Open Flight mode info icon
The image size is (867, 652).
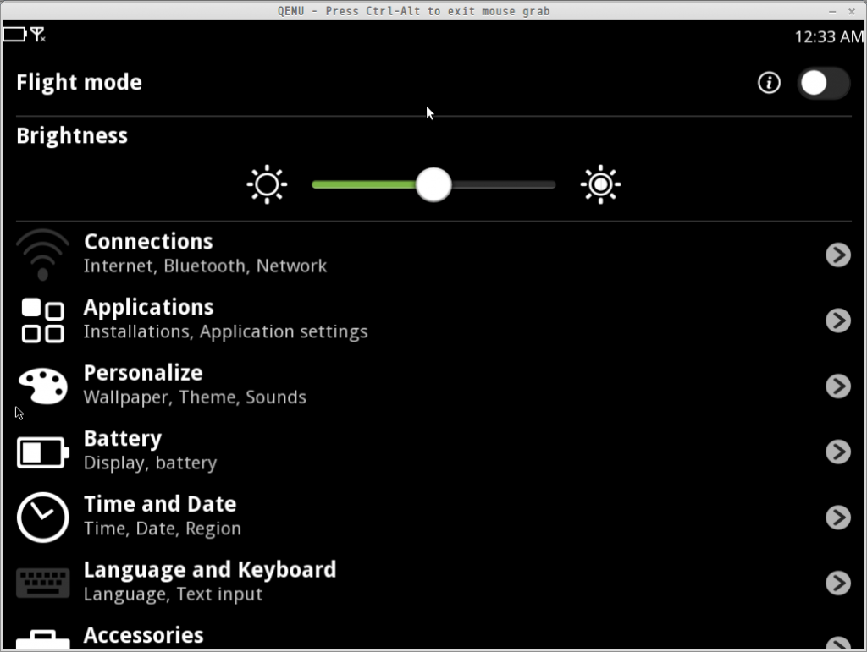(769, 83)
